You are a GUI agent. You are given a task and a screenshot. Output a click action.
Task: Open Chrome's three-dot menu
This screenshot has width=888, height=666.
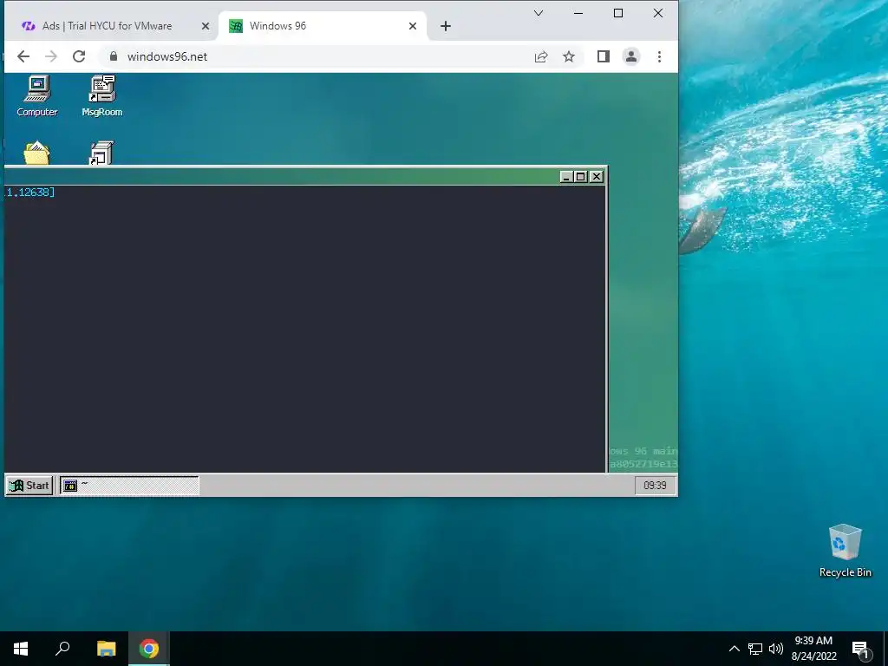[x=659, y=56]
